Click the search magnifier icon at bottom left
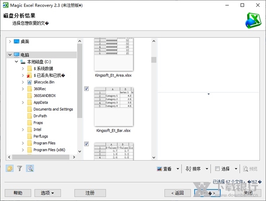This screenshot has width=266, height=201. [x=30, y=169]
